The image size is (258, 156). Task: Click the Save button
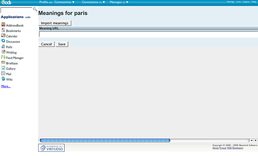tap(62, 44)
